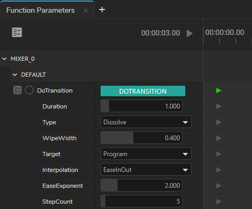Select the Function Parameters tab

click(41, 10)
